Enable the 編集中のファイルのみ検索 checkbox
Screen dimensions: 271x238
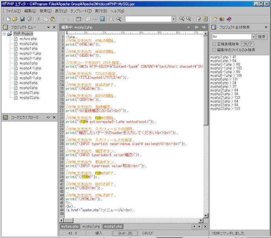tap(214, 50)
